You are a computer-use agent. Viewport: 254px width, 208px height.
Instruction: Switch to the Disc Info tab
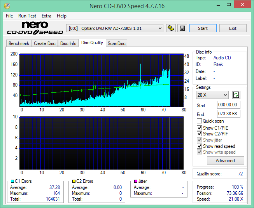(68, 43)
